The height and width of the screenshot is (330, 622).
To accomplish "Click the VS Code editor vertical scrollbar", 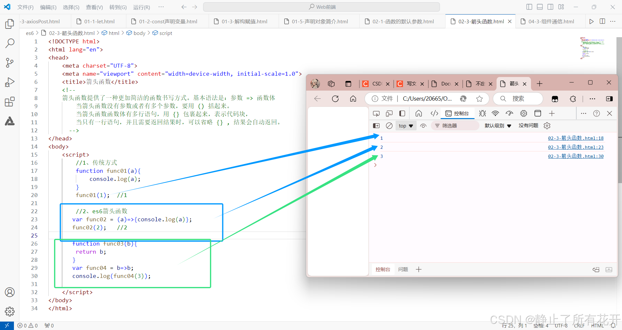I will pyautogui.click(x=619, y=110).
